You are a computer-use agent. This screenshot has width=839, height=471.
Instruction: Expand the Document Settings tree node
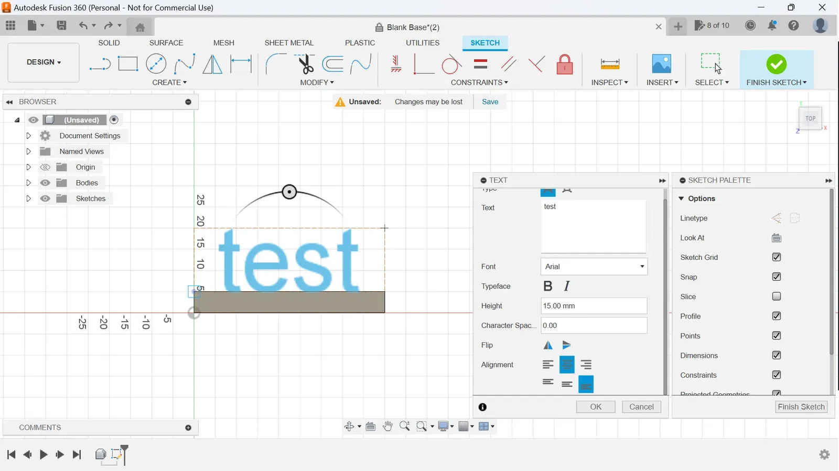pos(28,136)
